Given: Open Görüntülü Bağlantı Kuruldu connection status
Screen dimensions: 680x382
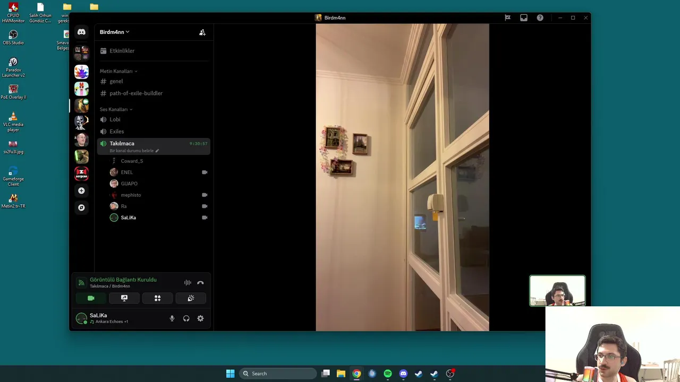Looking at the screenshot, I should pos(123,280).
